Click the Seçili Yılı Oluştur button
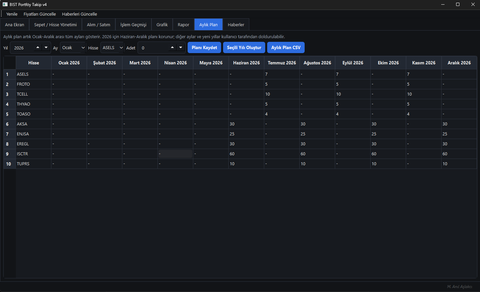 pos(244,47)
